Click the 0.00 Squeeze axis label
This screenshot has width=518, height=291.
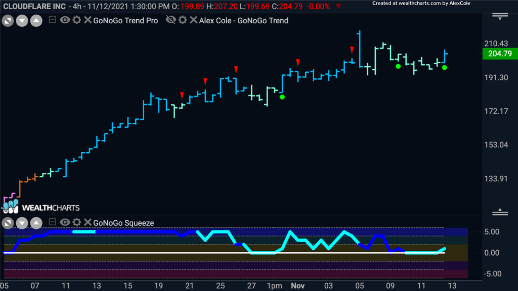492,253
